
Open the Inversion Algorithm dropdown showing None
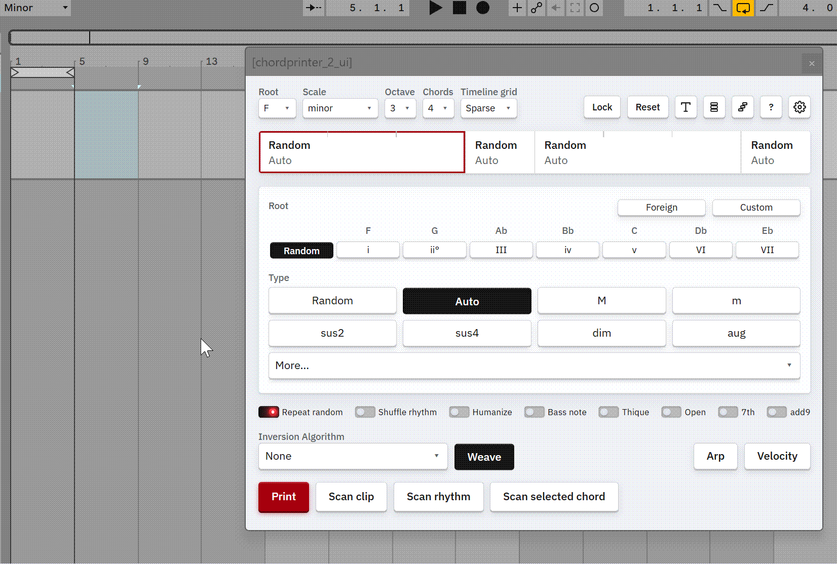click(x=353, y=457)
